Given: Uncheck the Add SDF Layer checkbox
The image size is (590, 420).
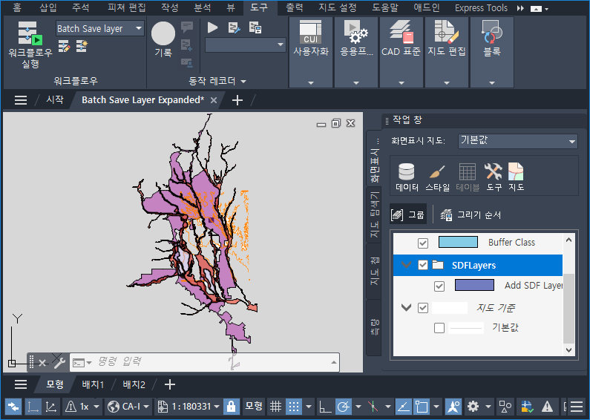Looking at the screenshot, I should [439, 286].
